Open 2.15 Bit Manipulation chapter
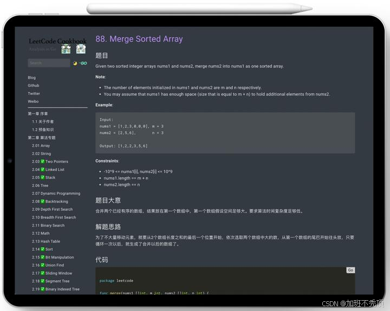The height and width of the screenshot is (311, 390). (53, 257)
